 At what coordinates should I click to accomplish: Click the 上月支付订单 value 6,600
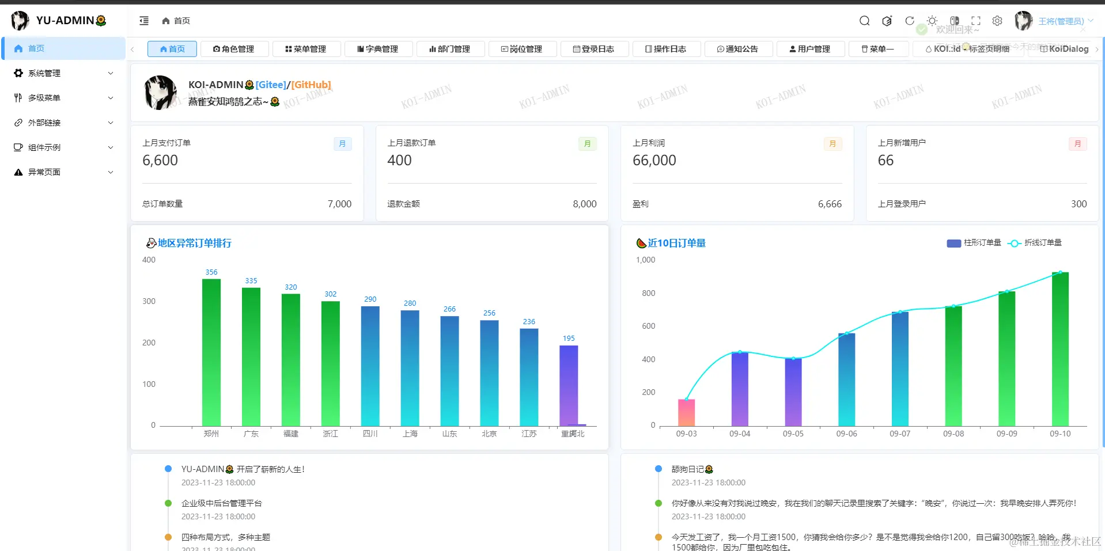click(160, 161)
